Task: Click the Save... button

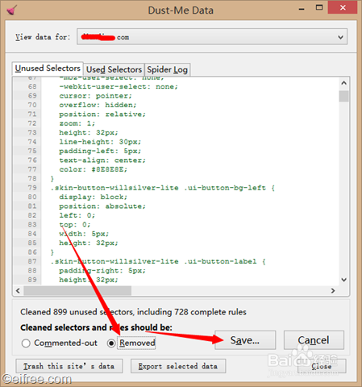Action: tap(245, 340)
